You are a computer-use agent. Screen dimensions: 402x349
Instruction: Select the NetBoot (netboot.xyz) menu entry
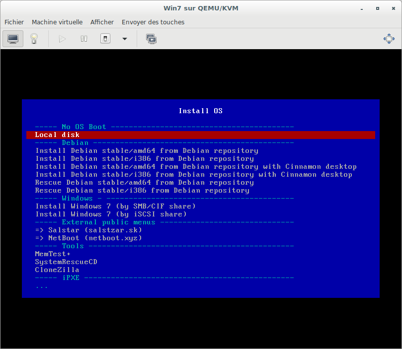pyautogui.click(x=88, y=238)
